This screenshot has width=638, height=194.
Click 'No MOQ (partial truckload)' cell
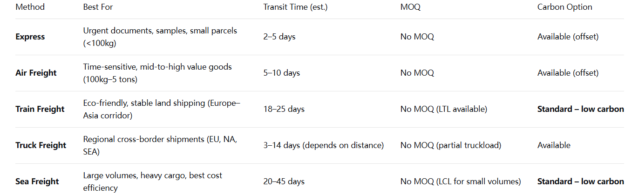(x=450, y=145)
